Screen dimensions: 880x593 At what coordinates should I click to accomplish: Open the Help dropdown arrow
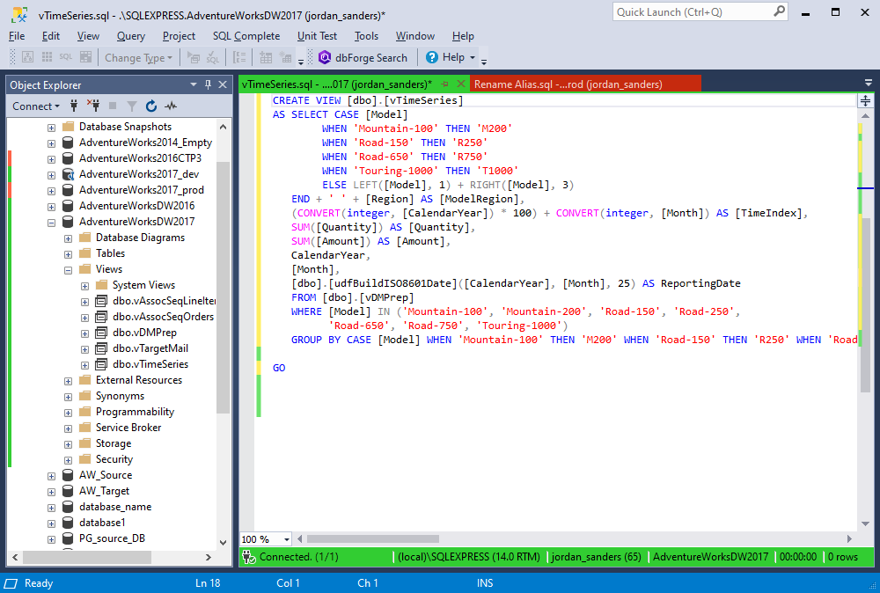(472, 58)
